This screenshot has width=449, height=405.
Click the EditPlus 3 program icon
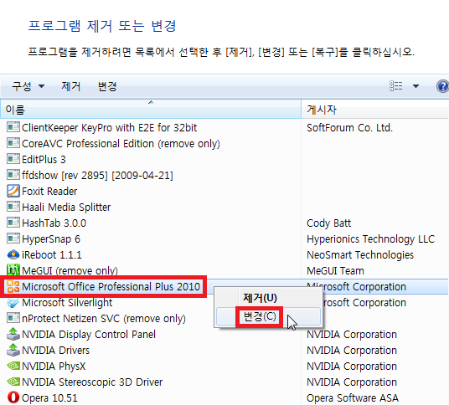pyautogui.click(x=13, y=159)
